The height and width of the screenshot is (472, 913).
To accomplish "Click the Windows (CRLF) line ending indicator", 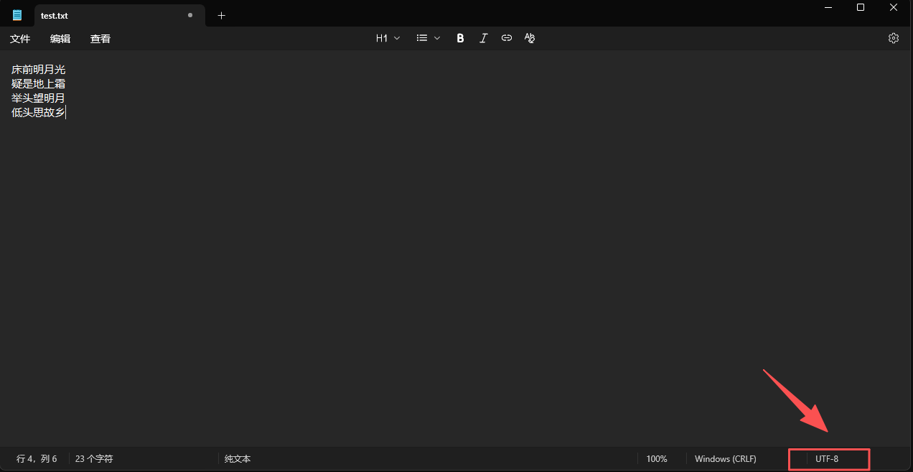I will (x=726, y=458).
